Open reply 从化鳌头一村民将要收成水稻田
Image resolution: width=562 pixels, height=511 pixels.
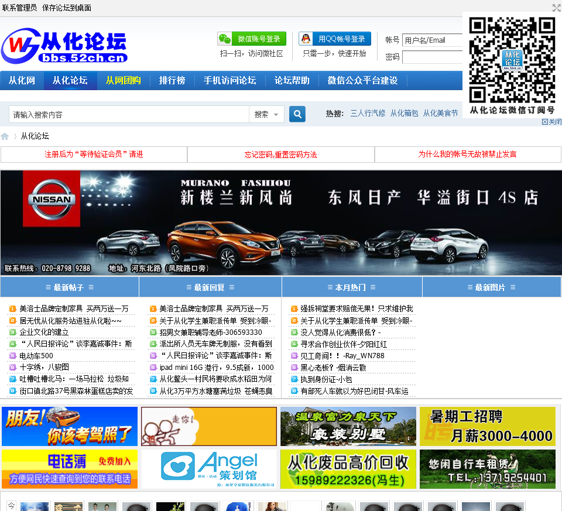216,379
